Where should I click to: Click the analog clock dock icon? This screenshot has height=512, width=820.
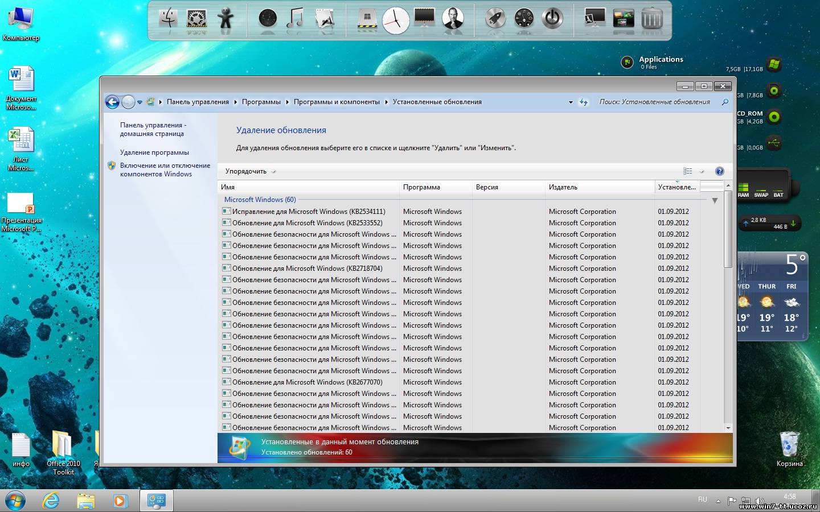[395, 20]
